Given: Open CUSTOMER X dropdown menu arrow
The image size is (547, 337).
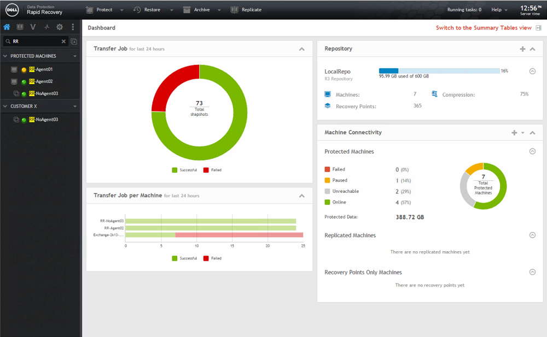Looking at the screenshot, I should [75, 107].
